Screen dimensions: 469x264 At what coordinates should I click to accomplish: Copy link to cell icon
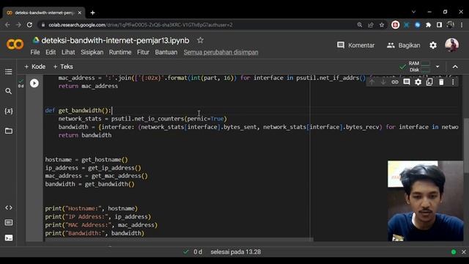pos(395,81)
